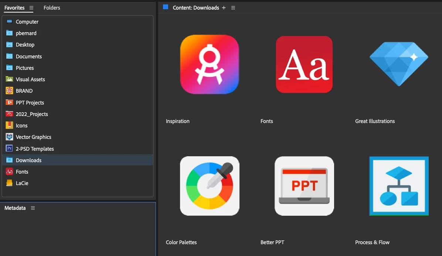
Task: Select the Color Palettes folder thumbnail
Action: [210, 186]
